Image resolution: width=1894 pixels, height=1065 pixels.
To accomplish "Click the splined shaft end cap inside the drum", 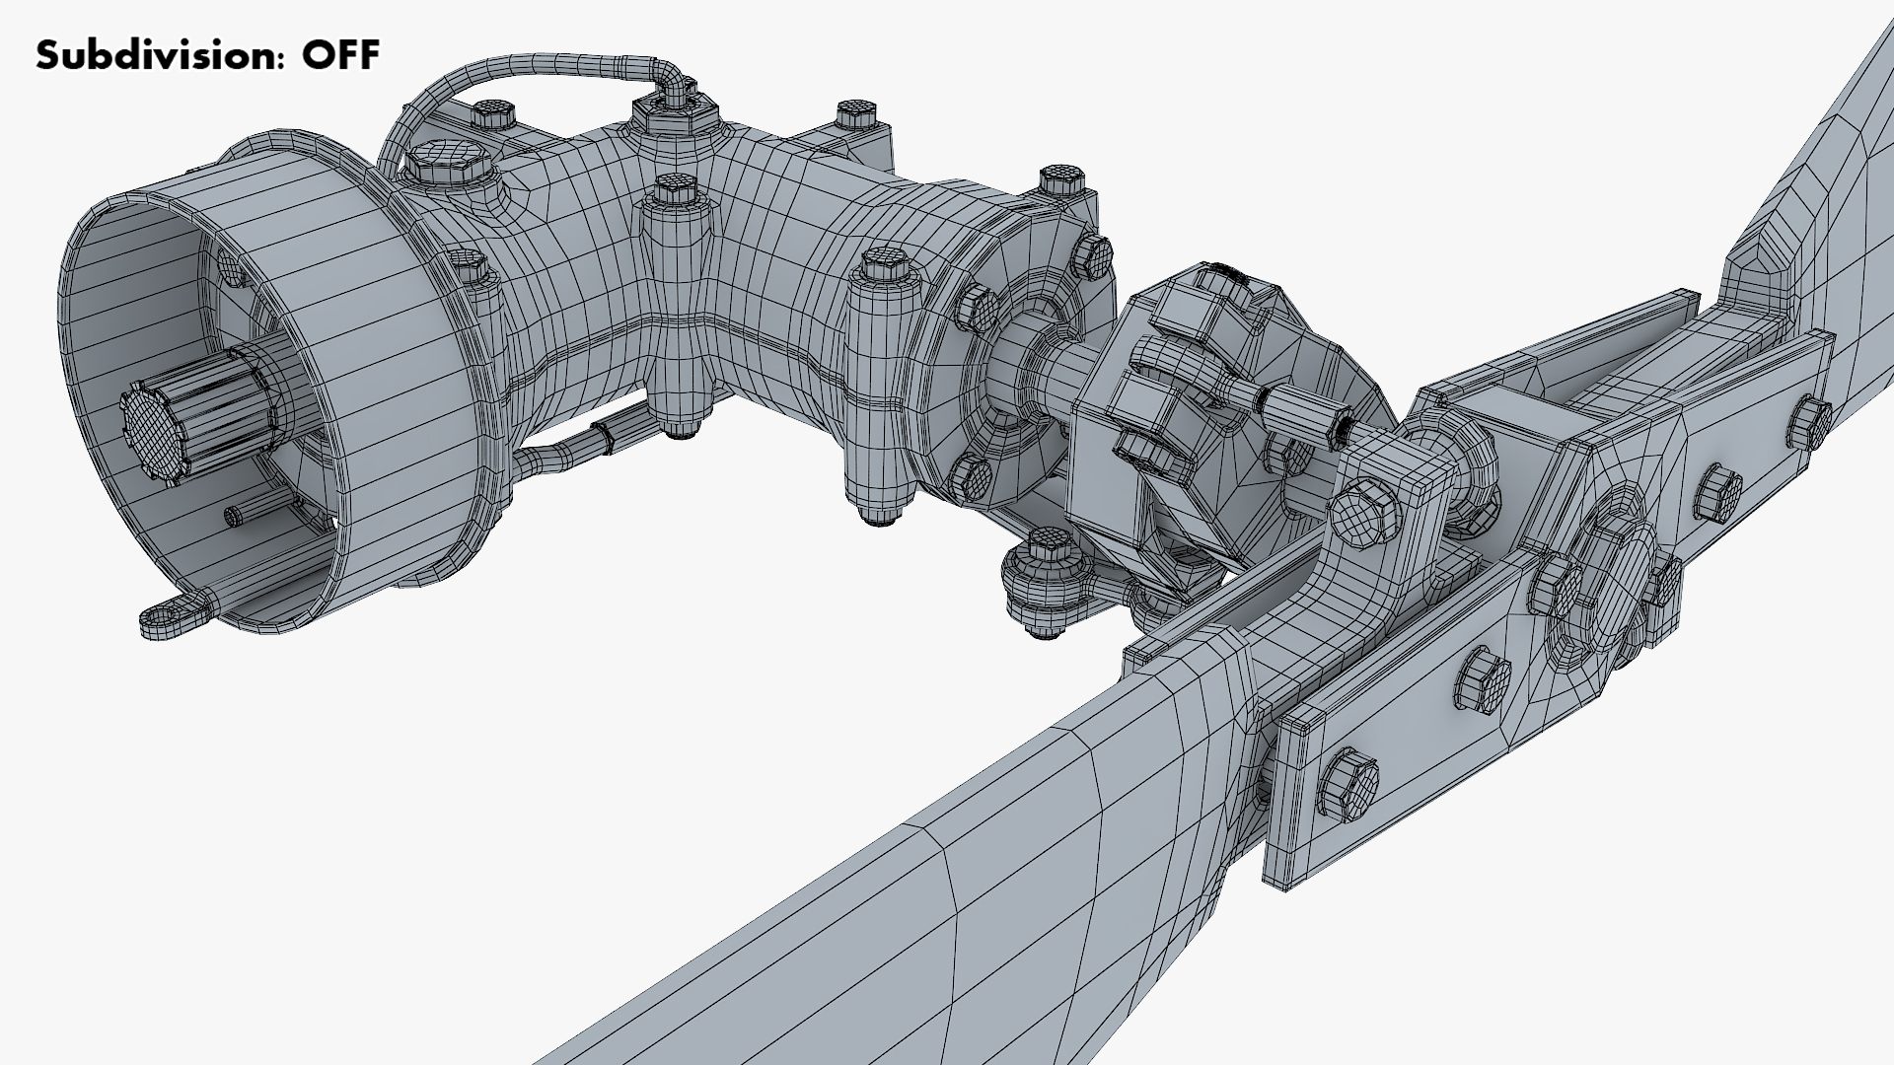I will click(x=156, y=432).
